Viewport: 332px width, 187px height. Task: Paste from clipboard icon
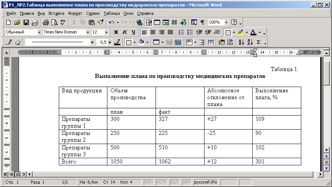pyautogui.click(x=92, y=22)
